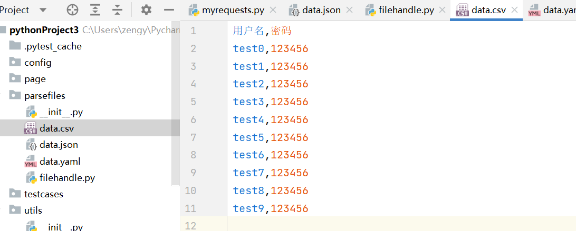
Task: Select data.json in the project tree
Action: 59,145
